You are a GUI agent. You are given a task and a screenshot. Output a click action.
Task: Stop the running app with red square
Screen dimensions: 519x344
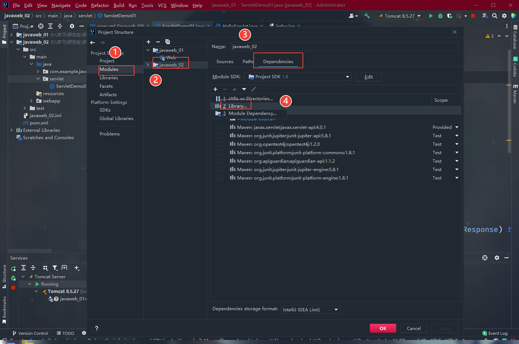click(x=473, y=16)
